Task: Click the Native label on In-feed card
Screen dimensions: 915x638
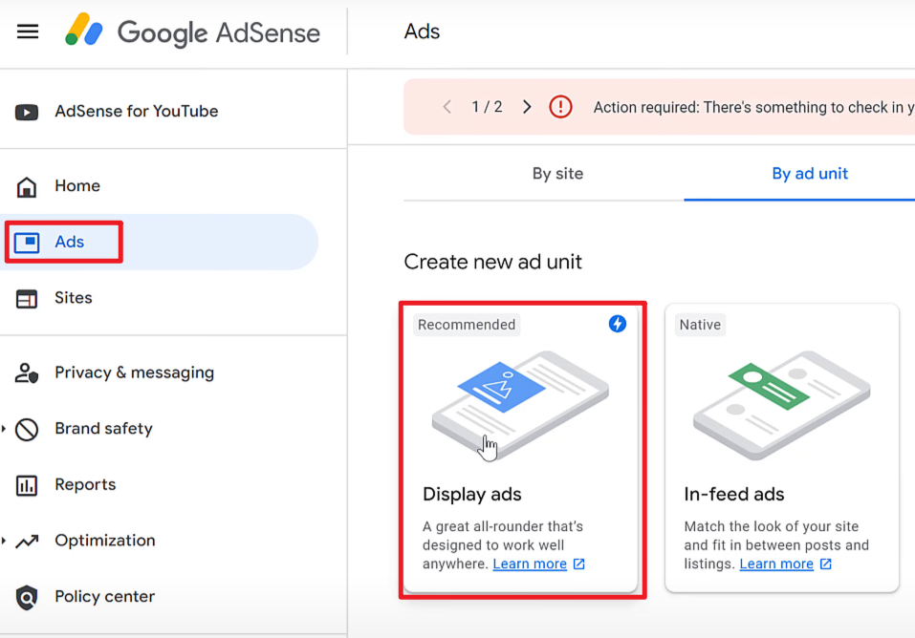Action: (x=700, y=325)
